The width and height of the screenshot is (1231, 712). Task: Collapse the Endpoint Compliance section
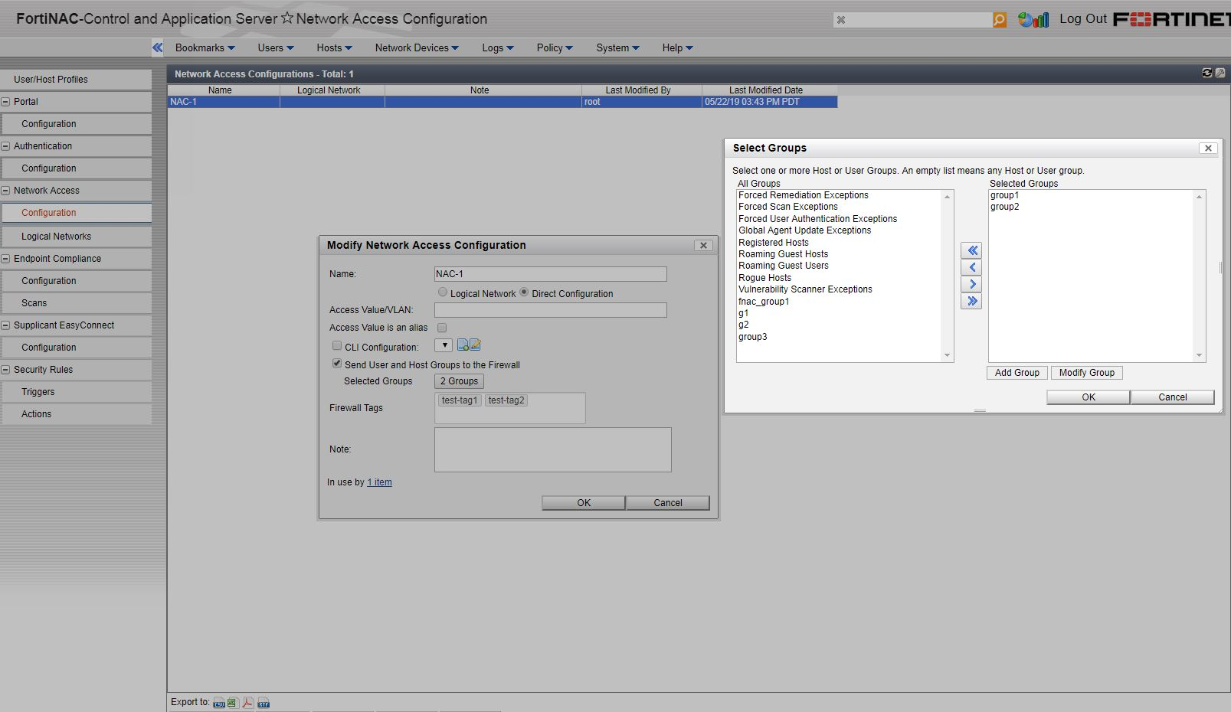click(6, 259)
